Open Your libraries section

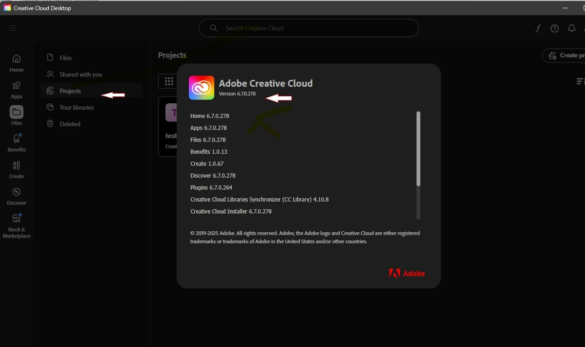[x=91, y=107]
